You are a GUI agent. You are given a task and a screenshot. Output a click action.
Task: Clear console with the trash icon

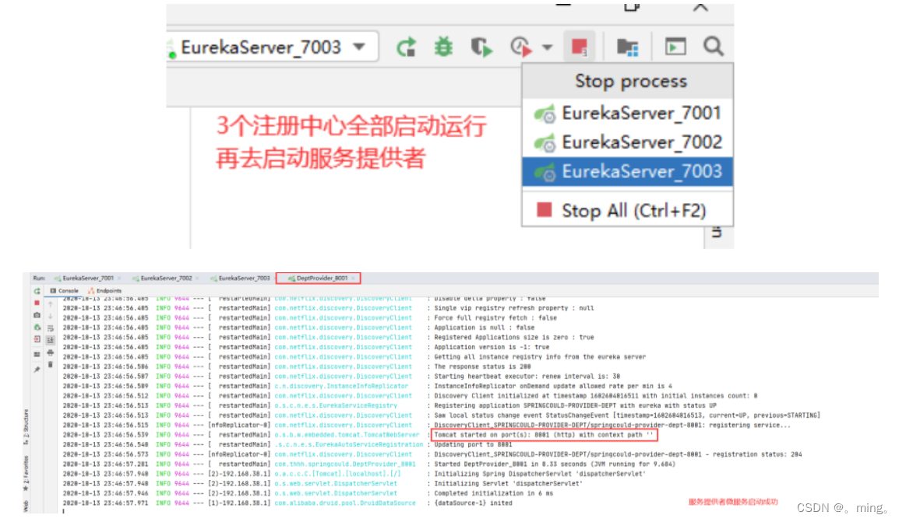[51, 365]
